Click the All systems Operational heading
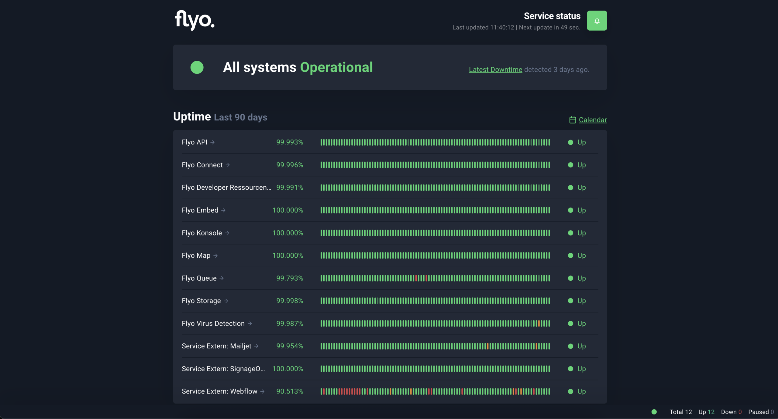Viewport: 778px width, 419px height. tap(298, 67)
